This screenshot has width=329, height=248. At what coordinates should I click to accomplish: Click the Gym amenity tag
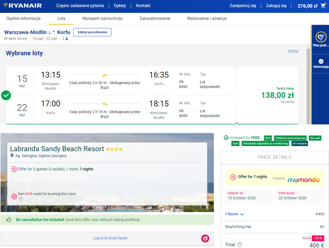tap(235, 144)
